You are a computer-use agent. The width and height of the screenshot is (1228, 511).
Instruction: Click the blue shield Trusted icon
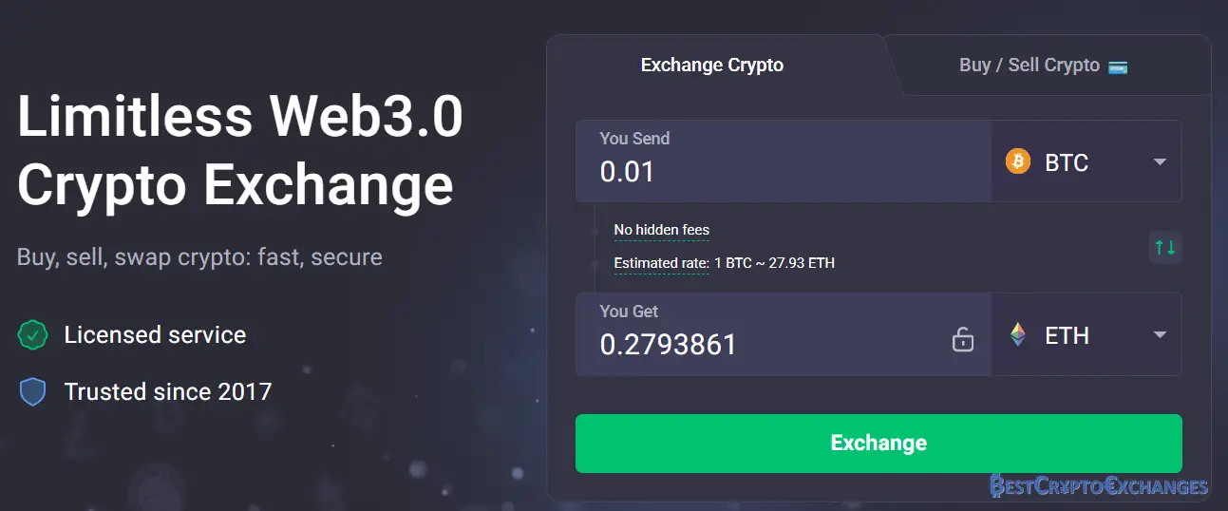point(33,391)
